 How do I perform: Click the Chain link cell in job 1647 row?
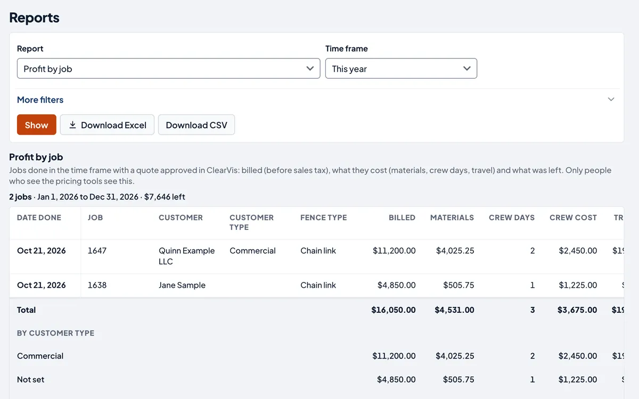click(x=318, y=251)
